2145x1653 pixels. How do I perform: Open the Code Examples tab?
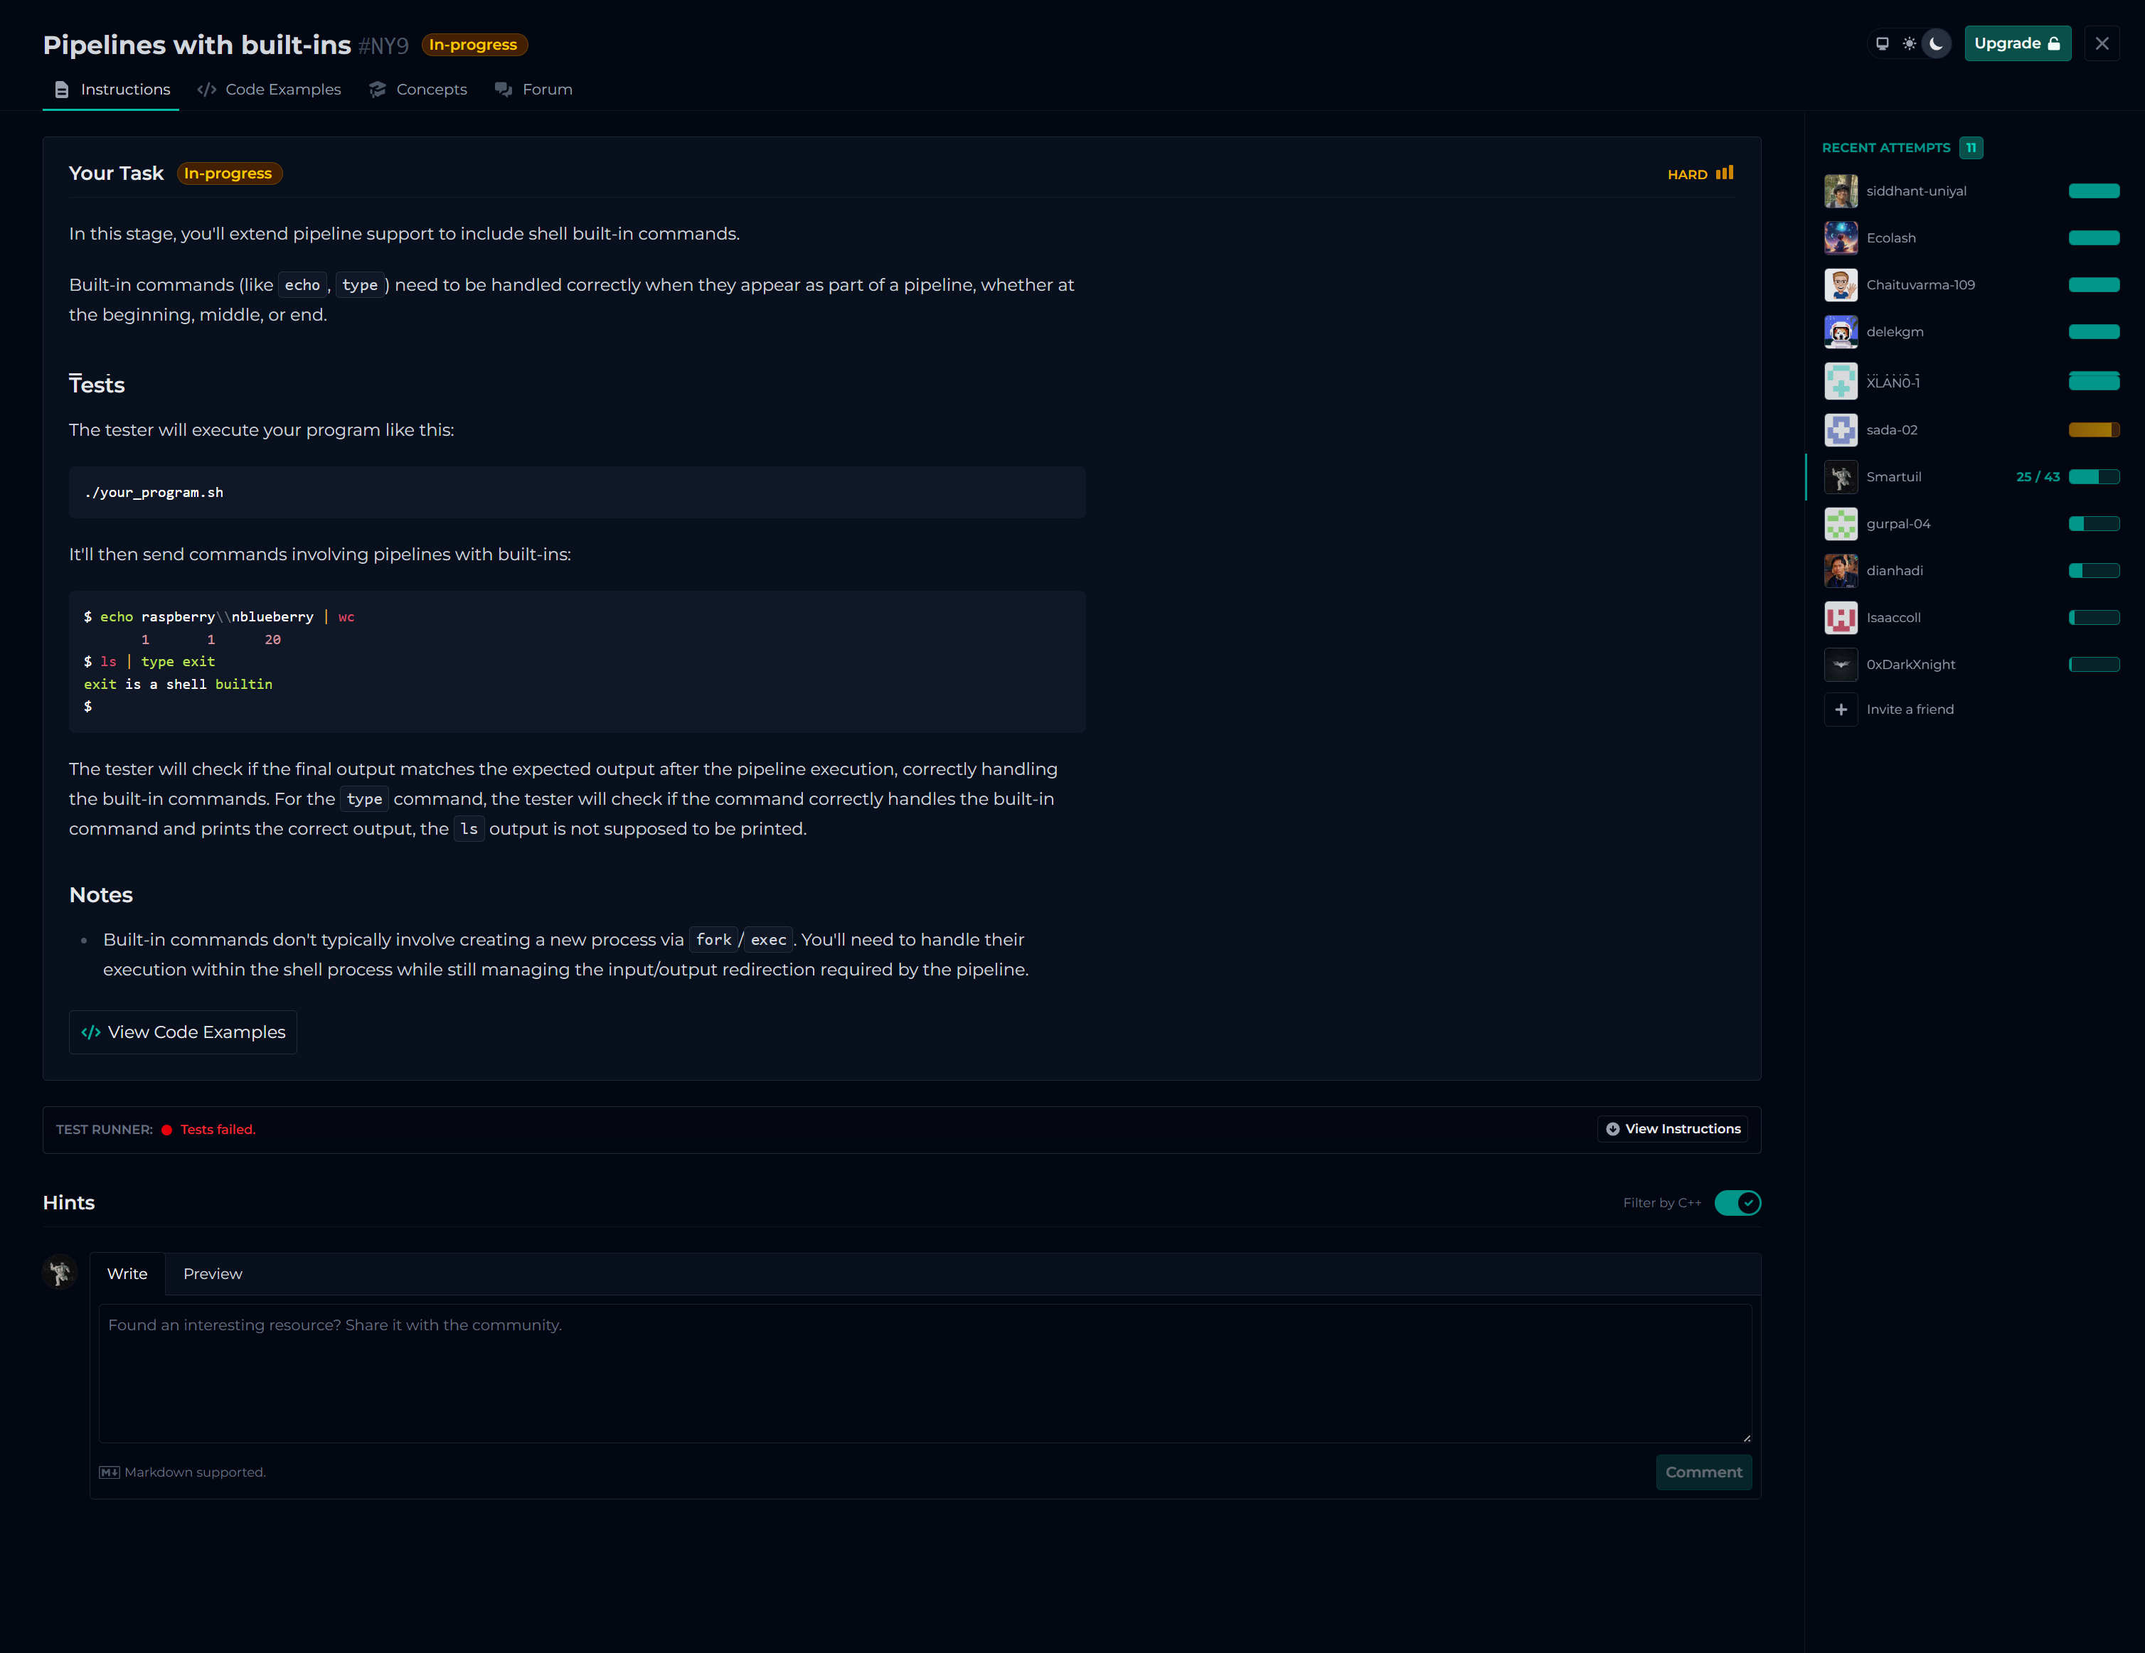(269, 90)
